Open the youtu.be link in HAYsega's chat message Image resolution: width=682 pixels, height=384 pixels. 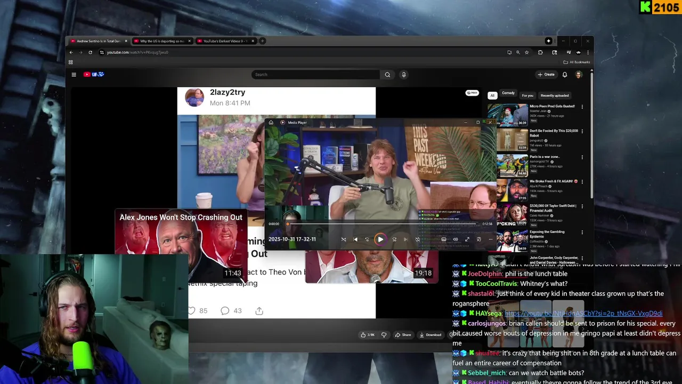[583, 314]
